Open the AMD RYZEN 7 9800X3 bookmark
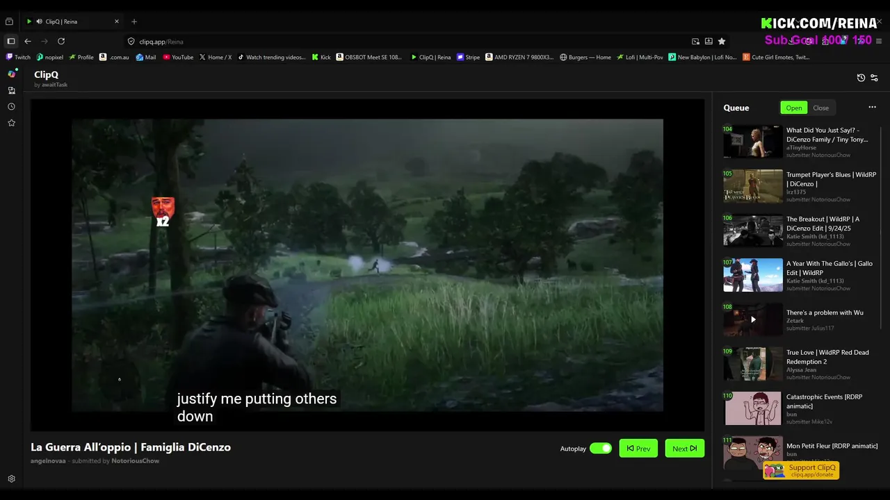890x500 pixels. 520,57
